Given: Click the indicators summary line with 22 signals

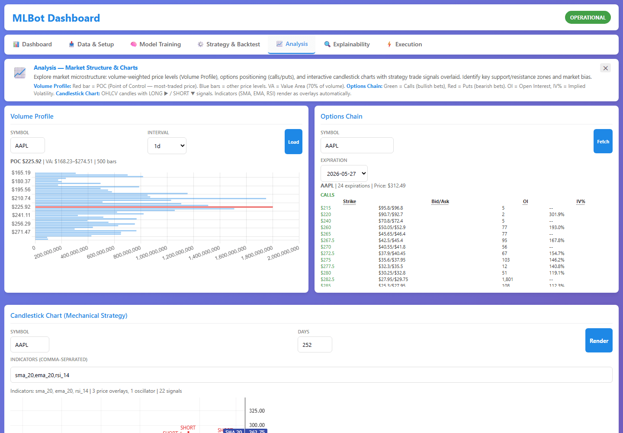Looking at the screenshot, I should point(96,391).
